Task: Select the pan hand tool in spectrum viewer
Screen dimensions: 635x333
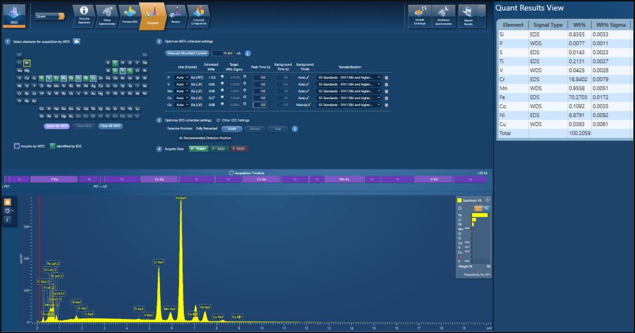Action: coord(7,202)
